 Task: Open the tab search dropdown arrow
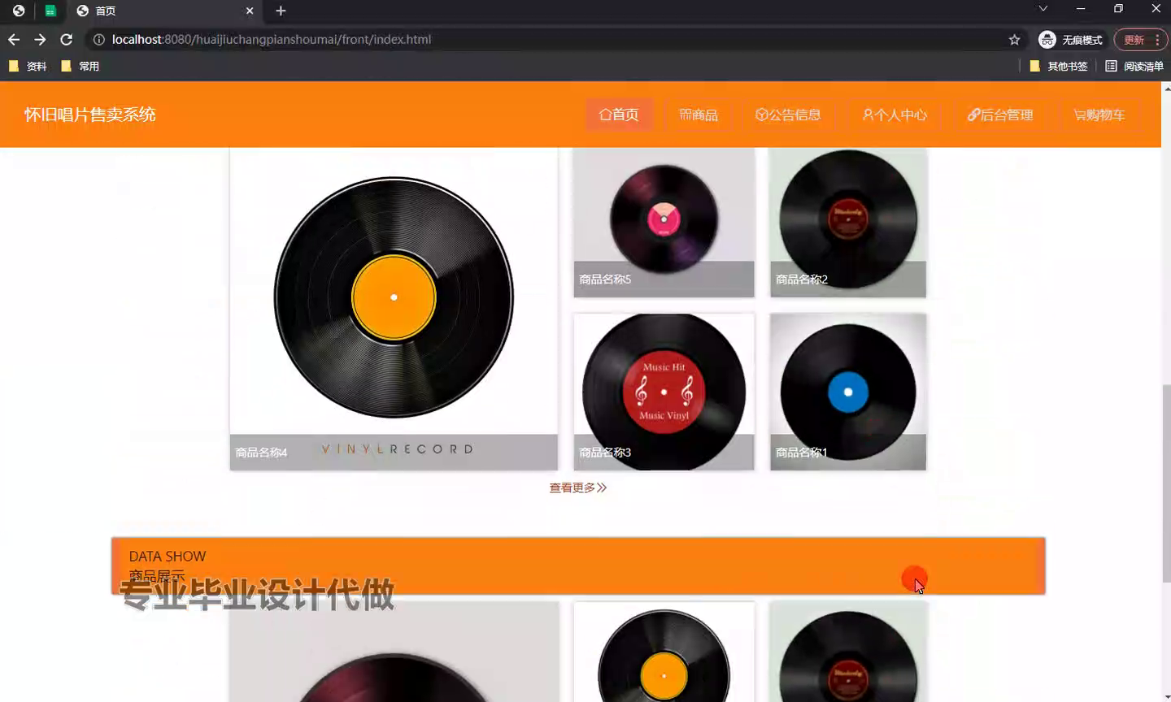pos(1043,9)
